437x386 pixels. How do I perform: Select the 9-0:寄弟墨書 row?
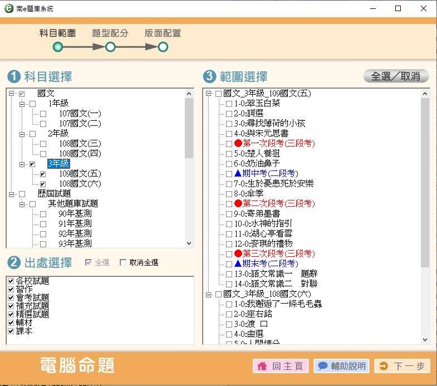pyautogui.click(x=257, y=214)
